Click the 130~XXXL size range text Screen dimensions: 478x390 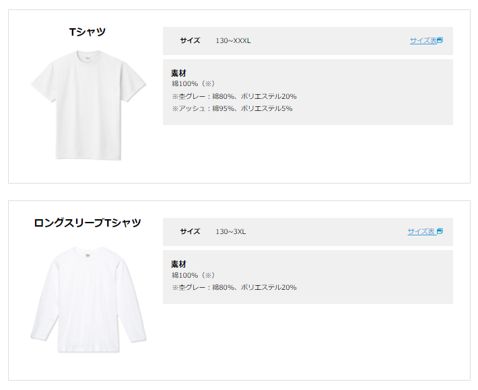coord(233,41)
